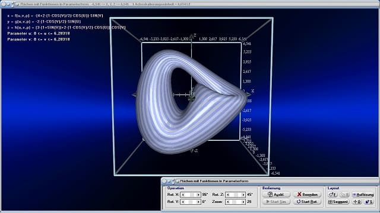Increase Rot. Y with right arrow

[x=198, y=202]
